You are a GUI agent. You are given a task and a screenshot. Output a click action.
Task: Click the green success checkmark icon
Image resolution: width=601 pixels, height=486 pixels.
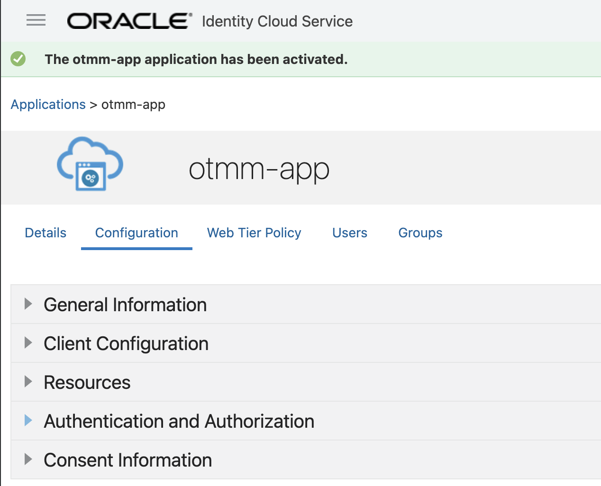point(18,59)
